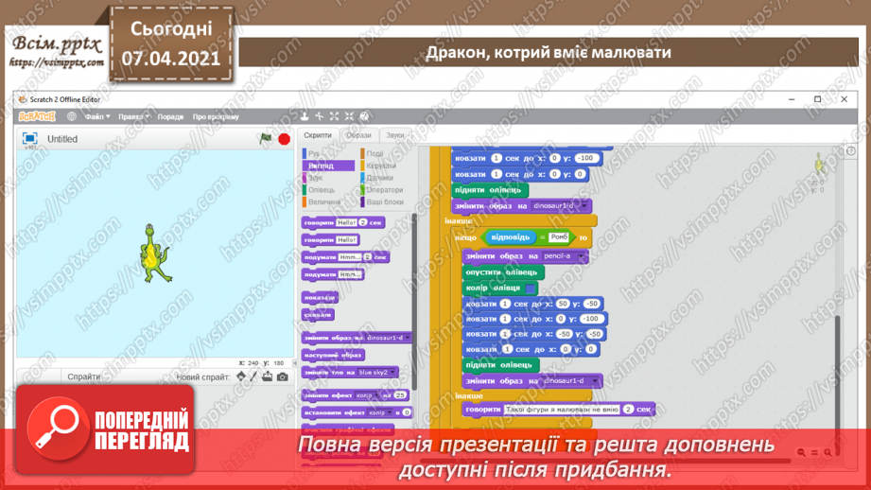Switch to the Звуки tab
The width and height of the screenshot is (871, 490).
tap(395, 135)
